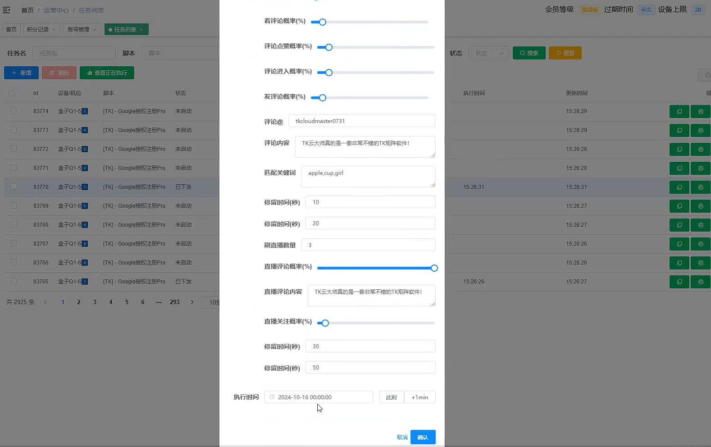
Task: Click the copy icon for task 83768
Action: tap(679, 225)
